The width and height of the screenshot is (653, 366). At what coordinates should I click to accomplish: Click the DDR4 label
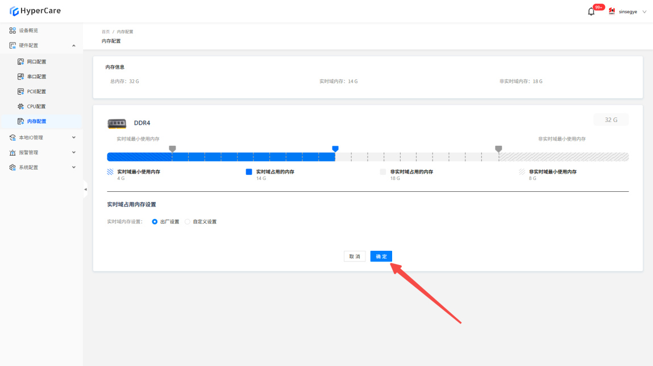(142, 123)
